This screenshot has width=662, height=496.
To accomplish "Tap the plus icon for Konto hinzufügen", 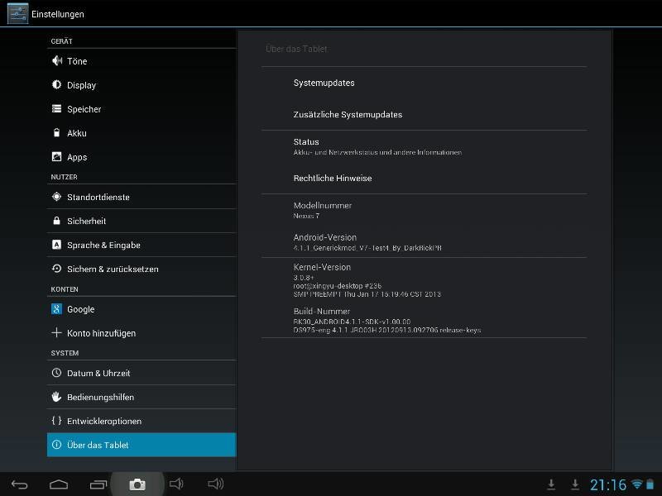I will pyautogui.click(x=56, y=333).
